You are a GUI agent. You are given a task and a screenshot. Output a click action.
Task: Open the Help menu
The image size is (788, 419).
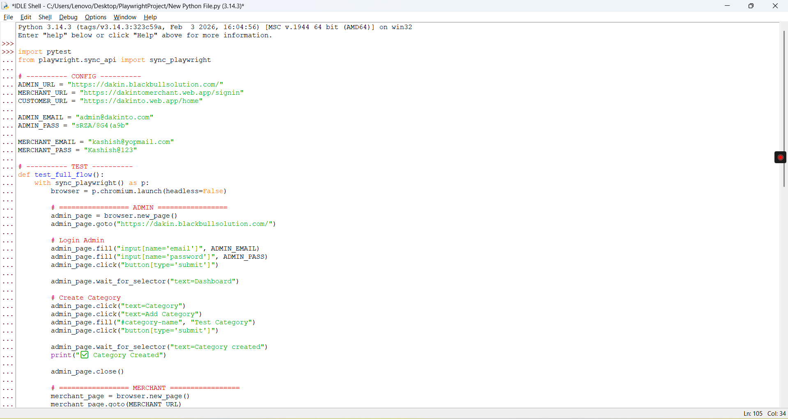click(150, 17)
